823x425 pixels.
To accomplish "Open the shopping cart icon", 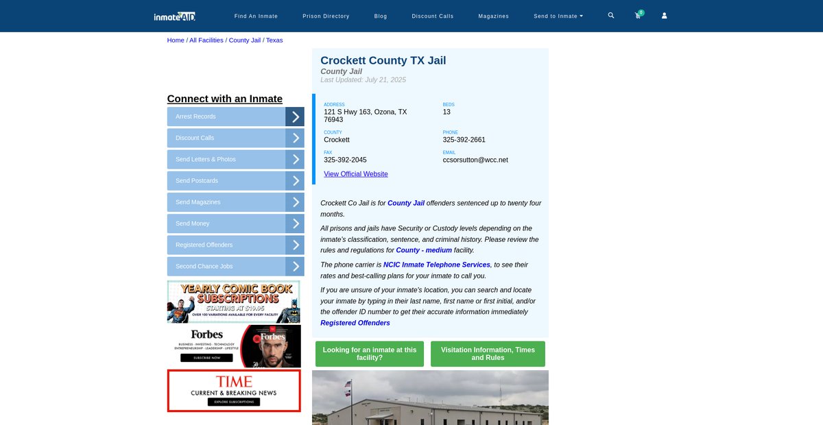I will [638, 16].
